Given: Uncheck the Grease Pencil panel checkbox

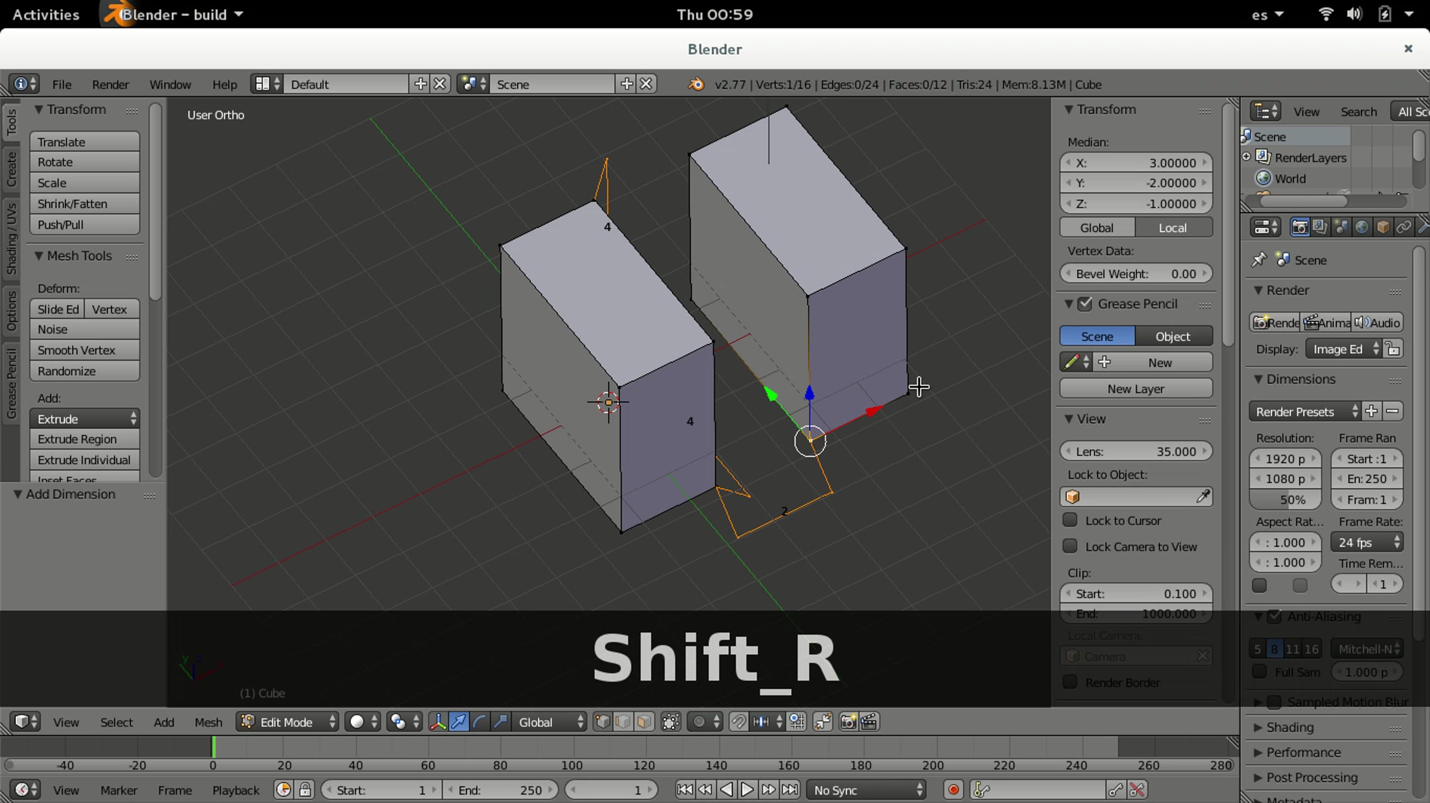Looking at the screenshot, I should (1085, 304).
